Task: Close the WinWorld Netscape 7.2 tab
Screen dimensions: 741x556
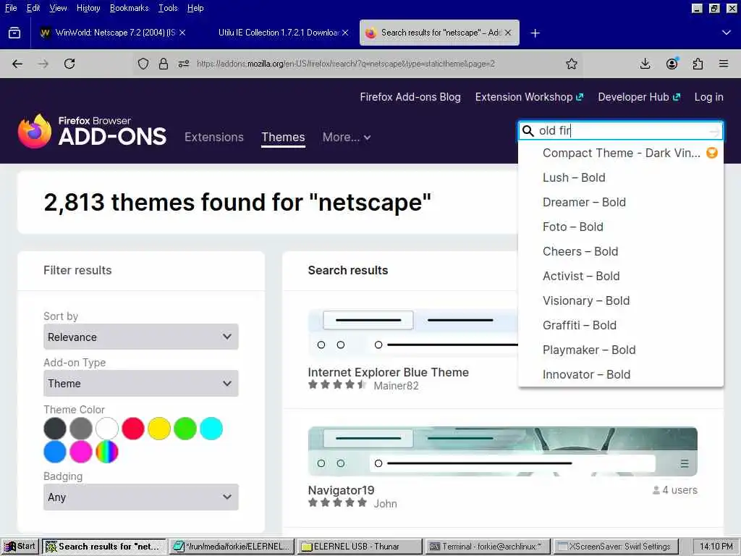Action: [x=182, y=33]
